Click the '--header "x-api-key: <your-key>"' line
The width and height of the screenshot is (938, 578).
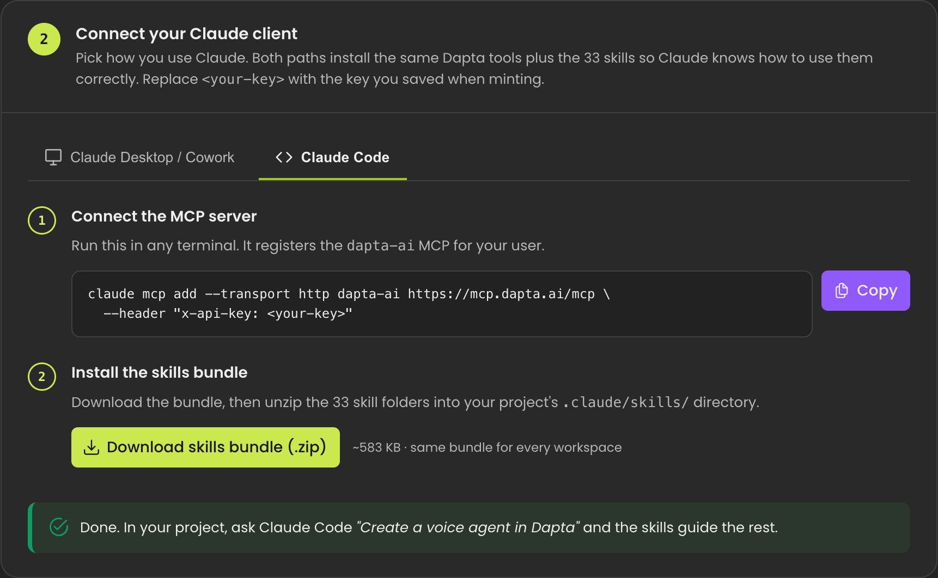click(x=228, y=313)
